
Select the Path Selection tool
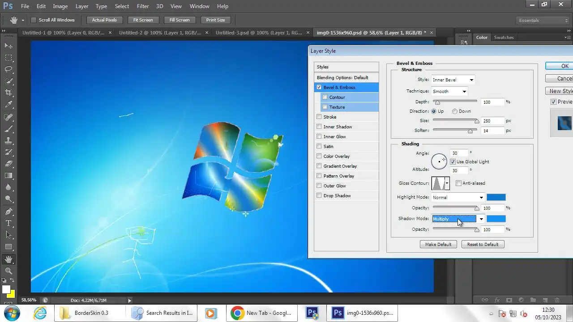[x=9, y=235]
